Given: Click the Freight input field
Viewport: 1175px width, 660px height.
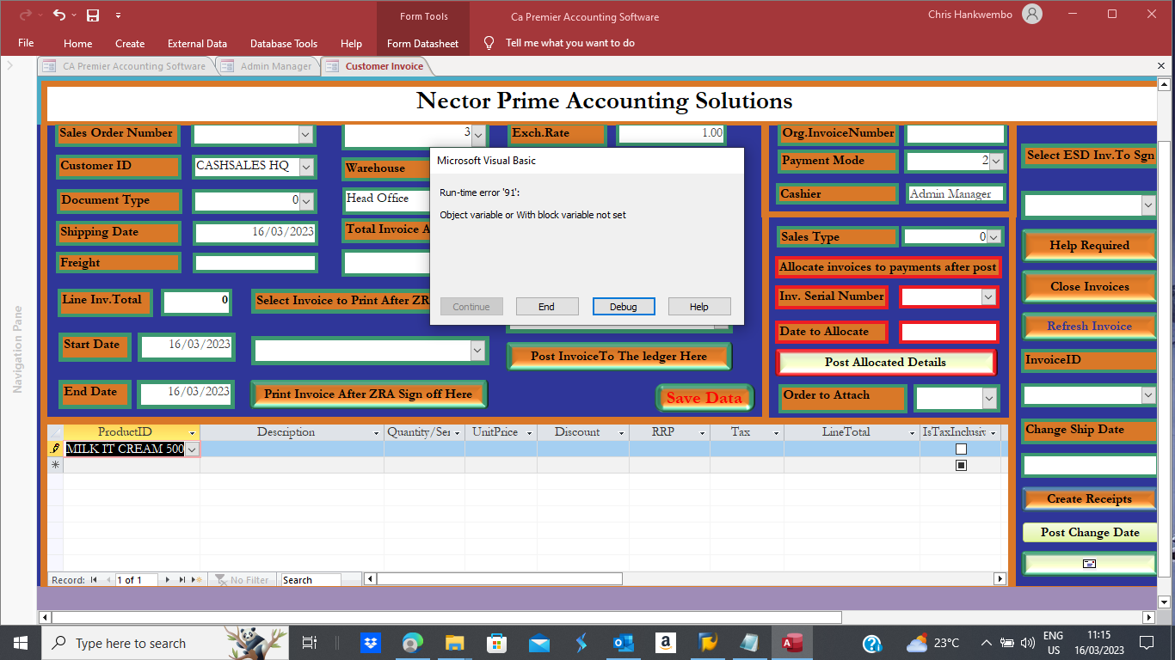Looking at the screenshot, I should pyautogui.click(x=255, y=263).
